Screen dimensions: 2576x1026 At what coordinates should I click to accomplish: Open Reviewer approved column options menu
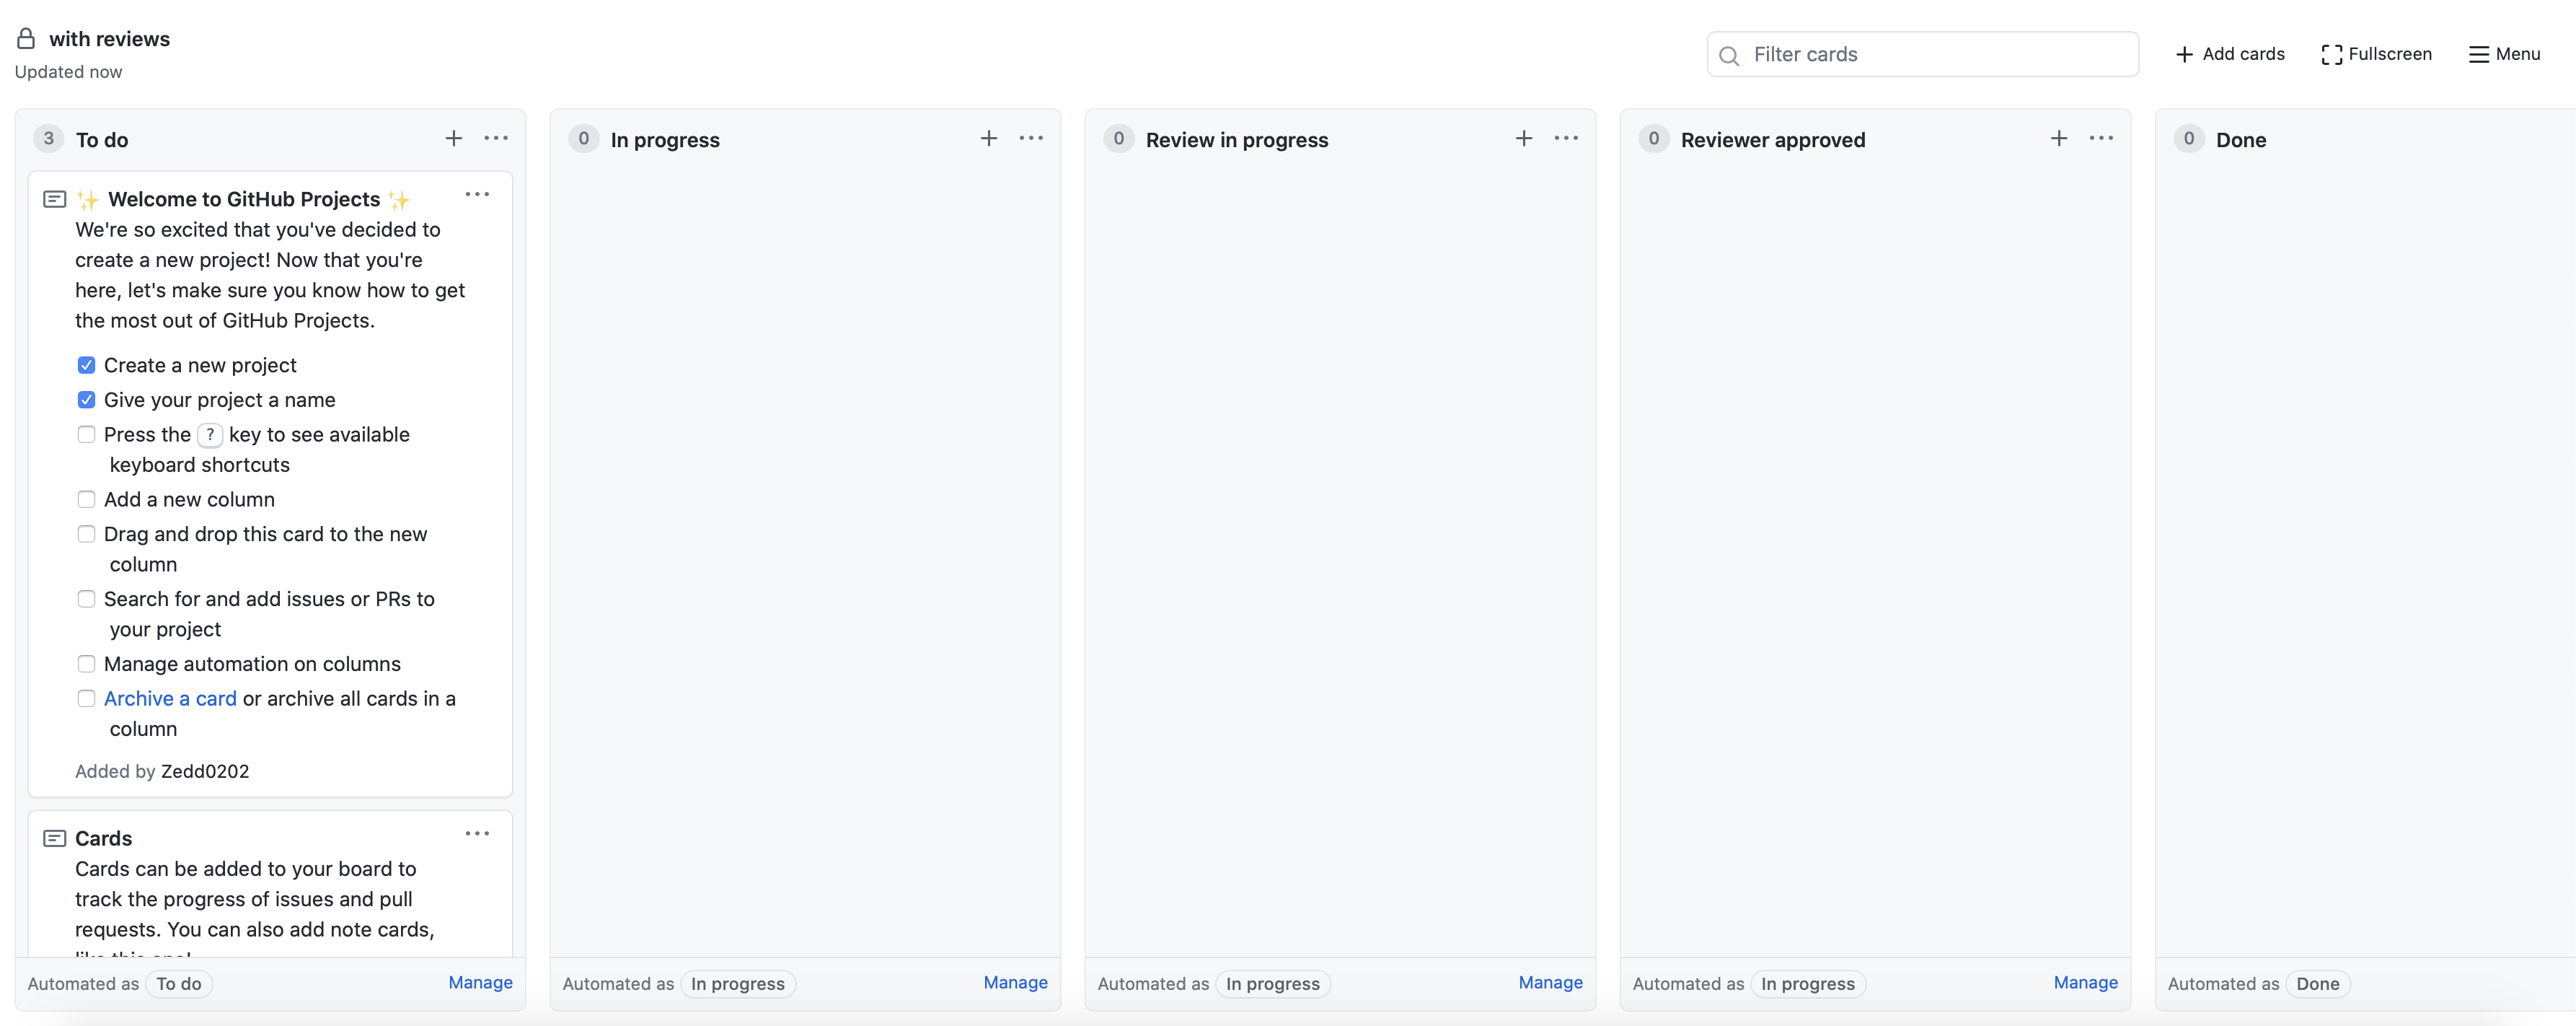pyautogui.click(x=2101, y=138)
